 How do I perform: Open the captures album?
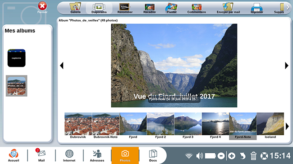tap(16, 58)
